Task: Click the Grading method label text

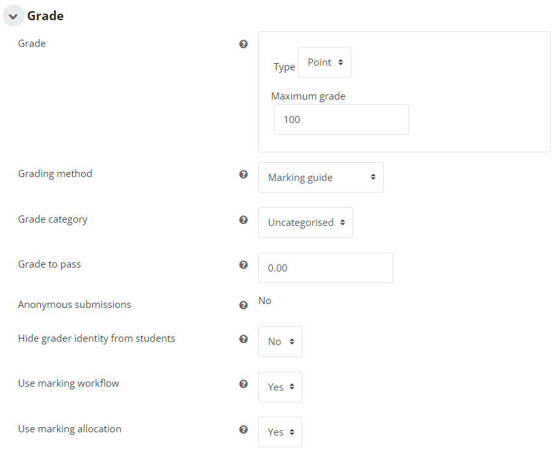Action: 55,173
